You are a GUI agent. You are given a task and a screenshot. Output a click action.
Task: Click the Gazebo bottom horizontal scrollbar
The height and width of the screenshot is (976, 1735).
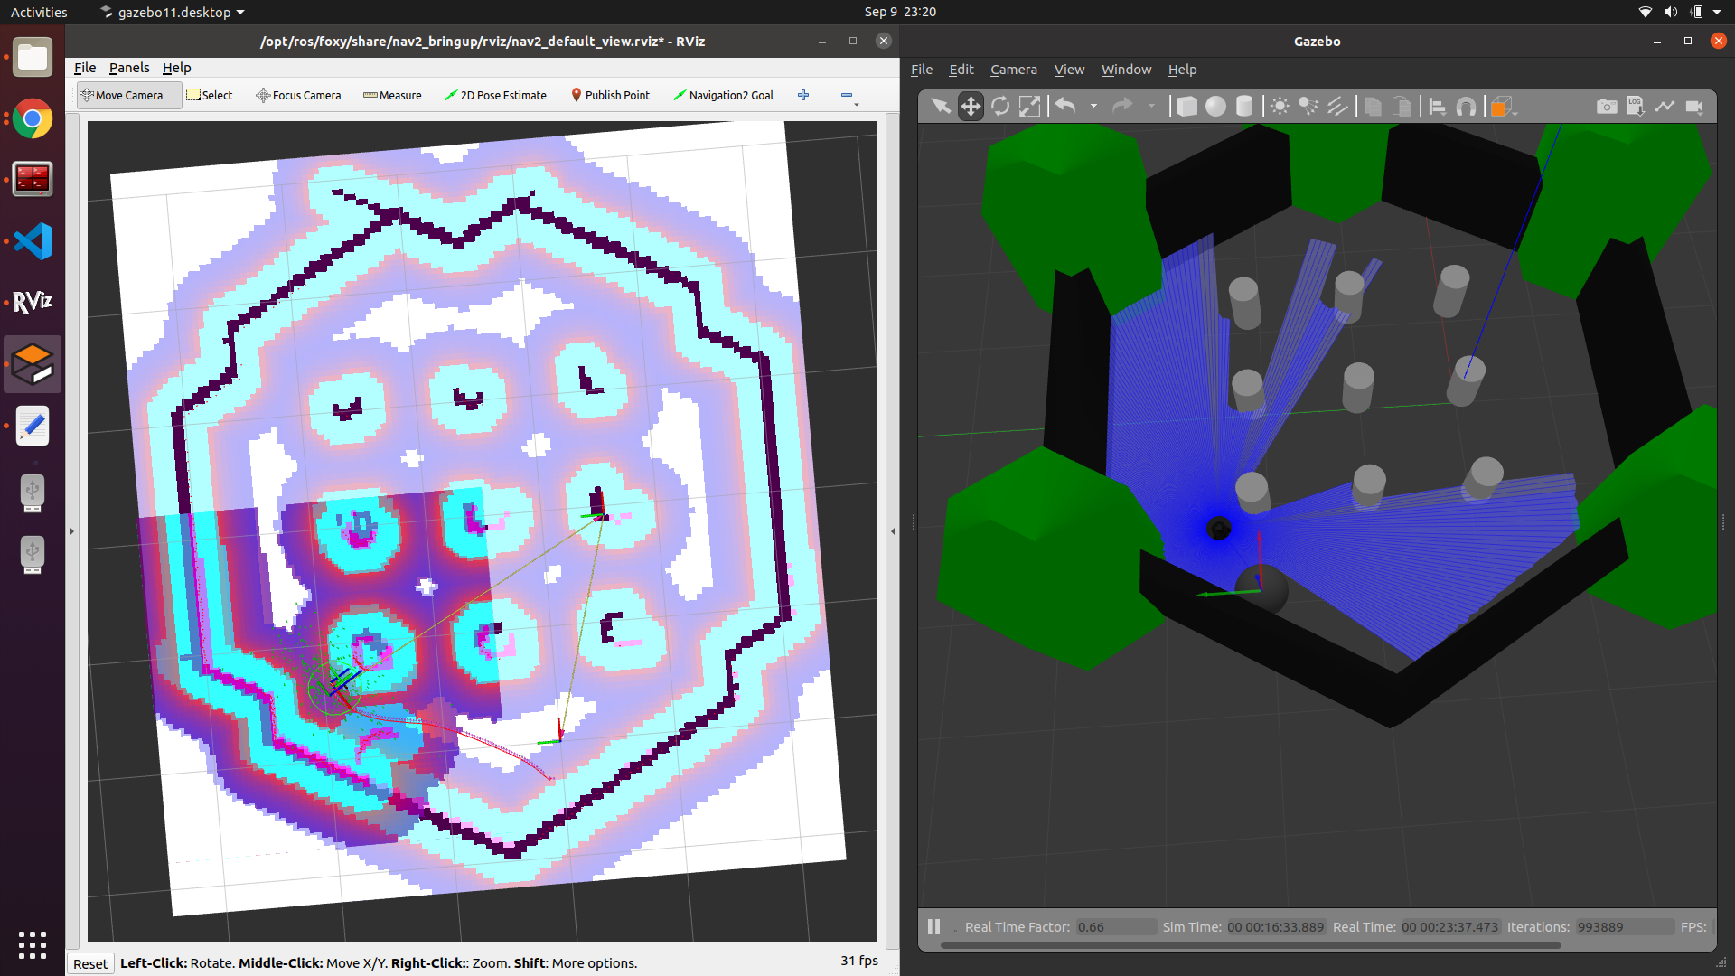tap(1250, 945)
